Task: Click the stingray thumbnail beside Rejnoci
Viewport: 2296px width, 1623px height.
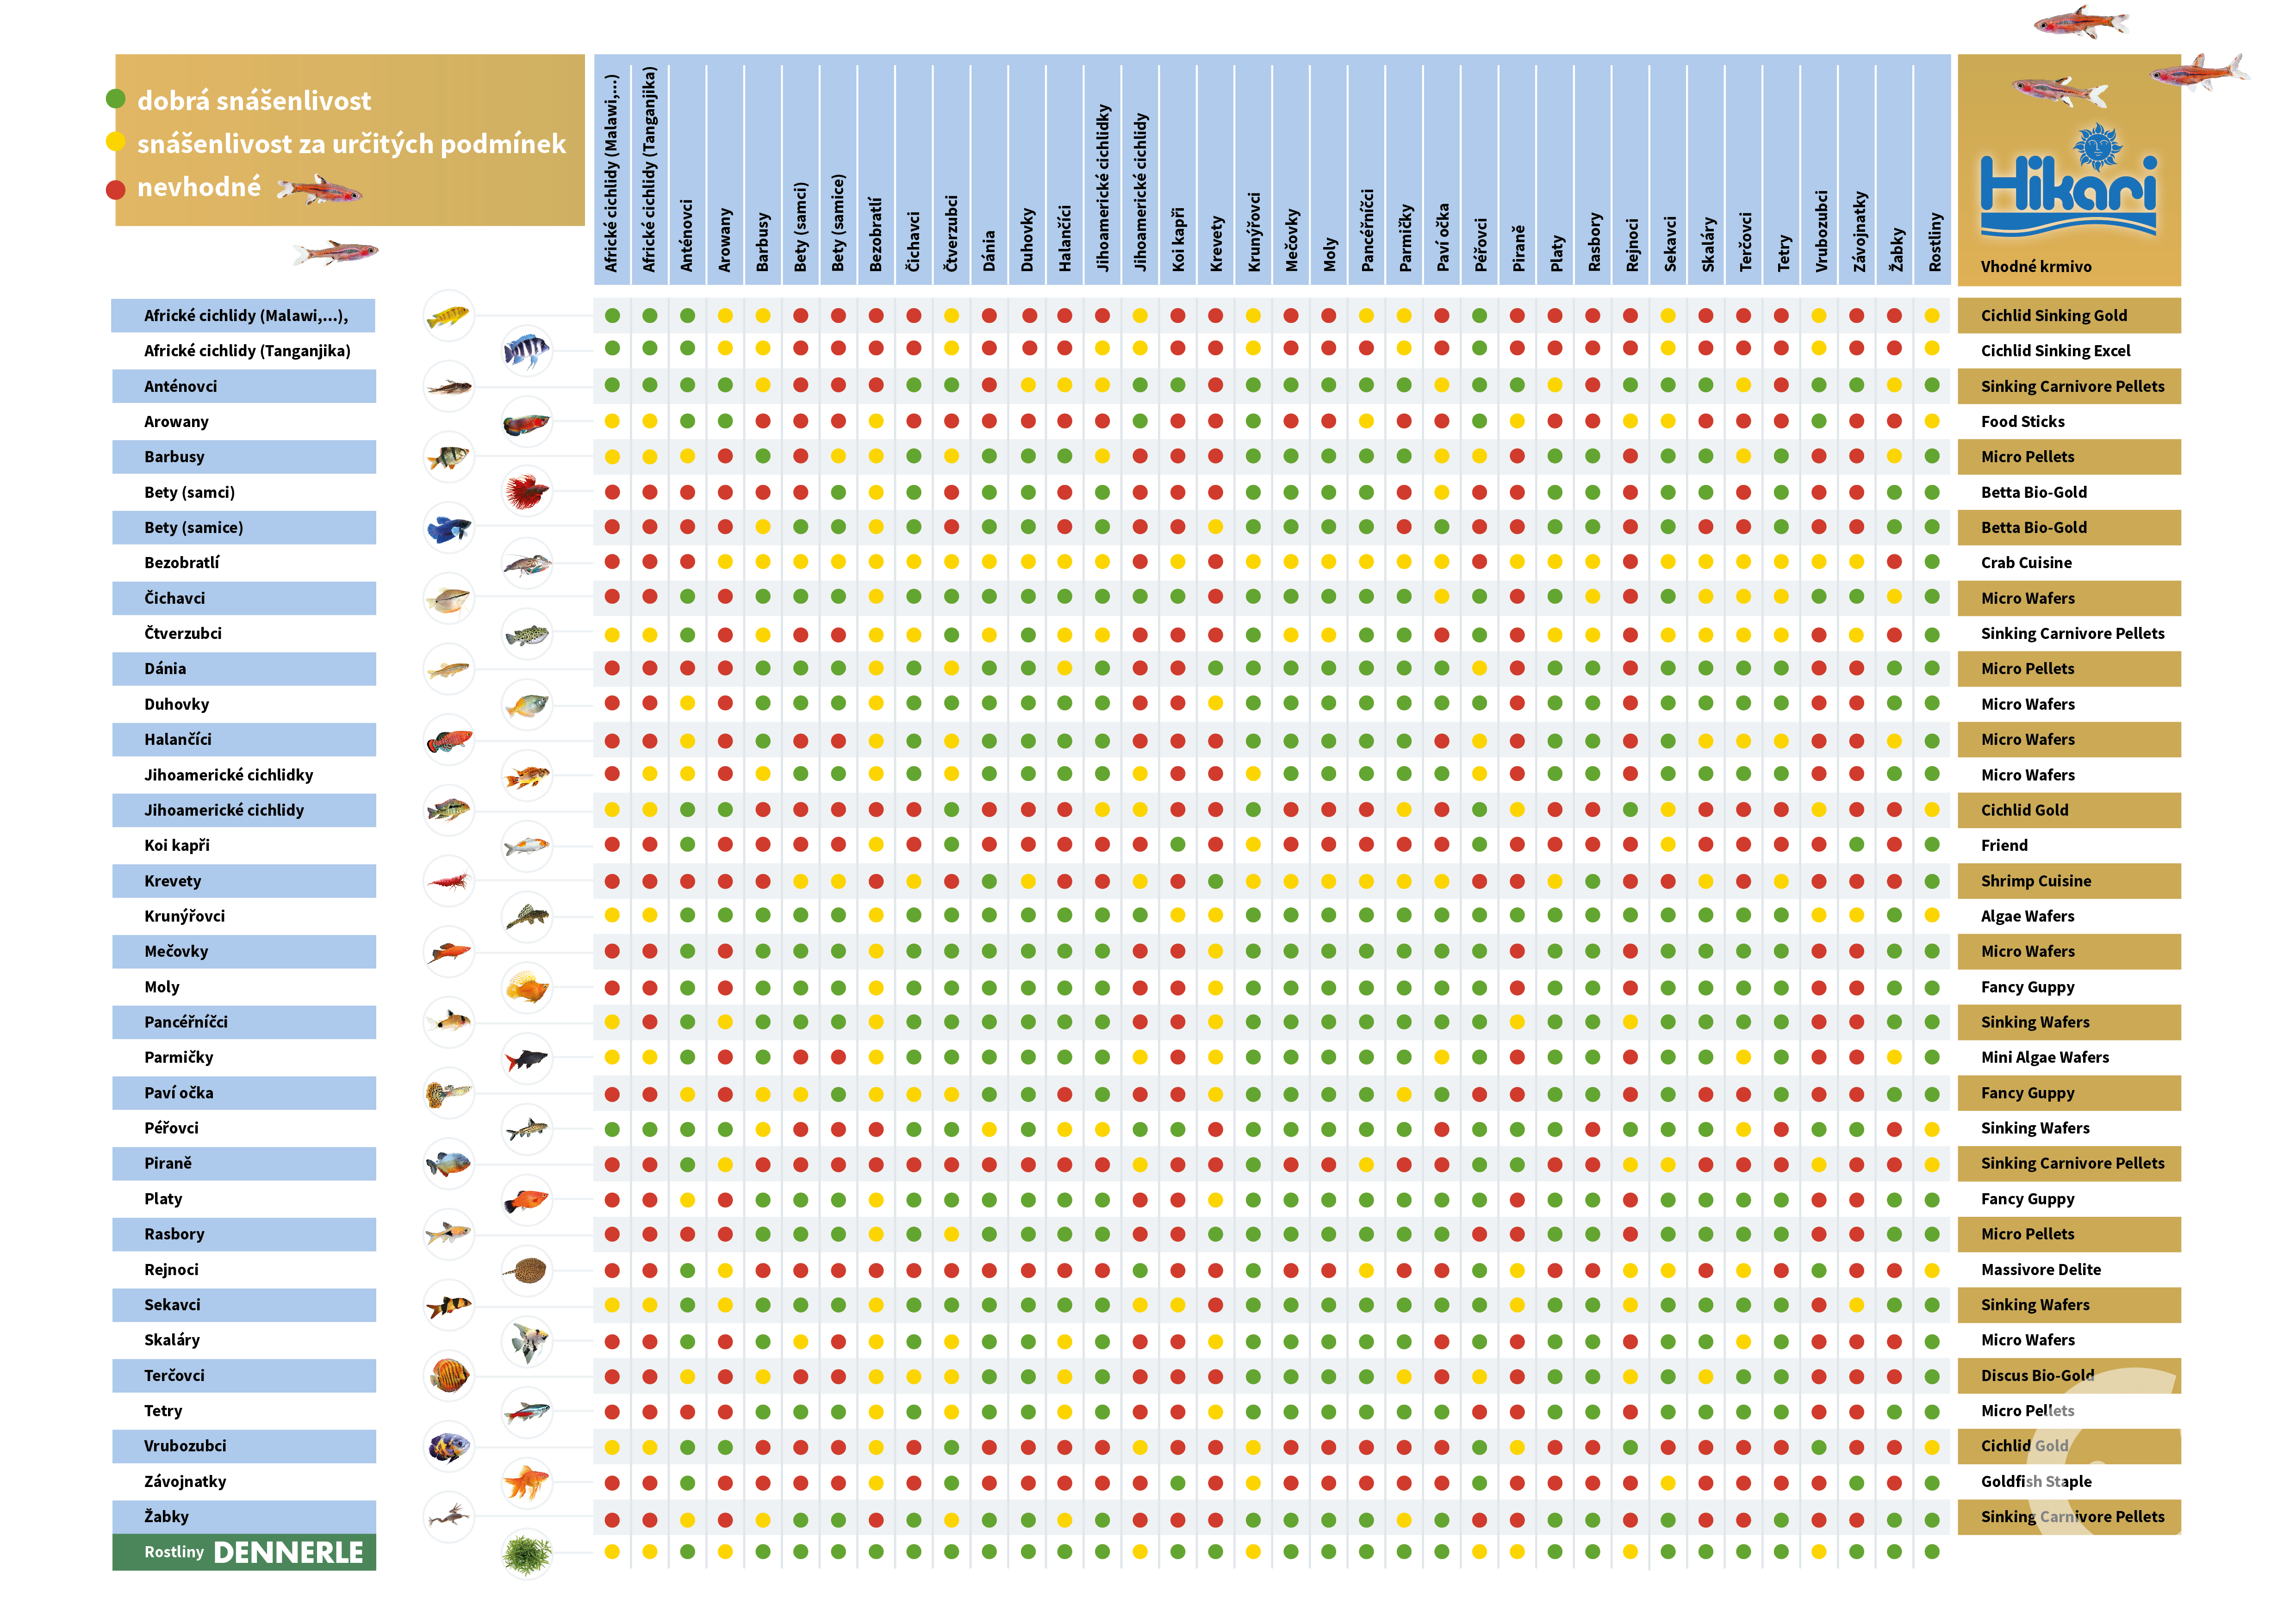Action: point(526,1270)
